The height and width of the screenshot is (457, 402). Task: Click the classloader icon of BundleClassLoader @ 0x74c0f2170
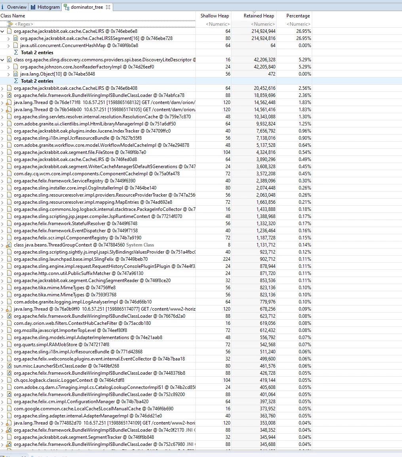pos(9,430)
